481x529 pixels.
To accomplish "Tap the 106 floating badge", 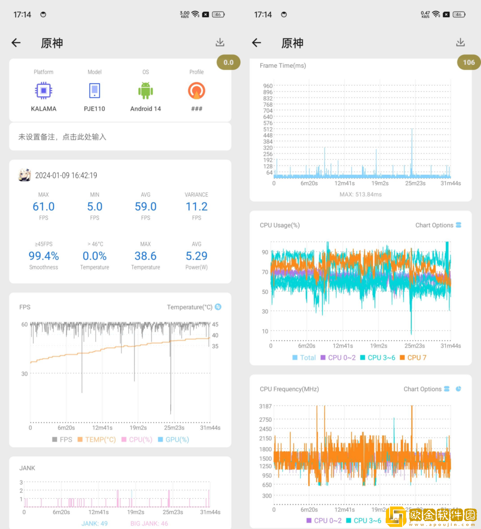I will coord(468,62).
